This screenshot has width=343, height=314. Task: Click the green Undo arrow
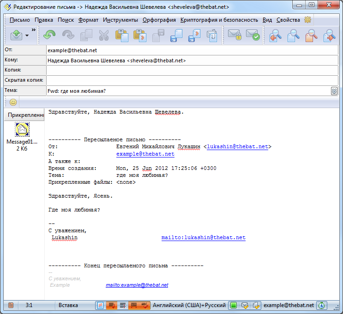(x=49, y=35)
